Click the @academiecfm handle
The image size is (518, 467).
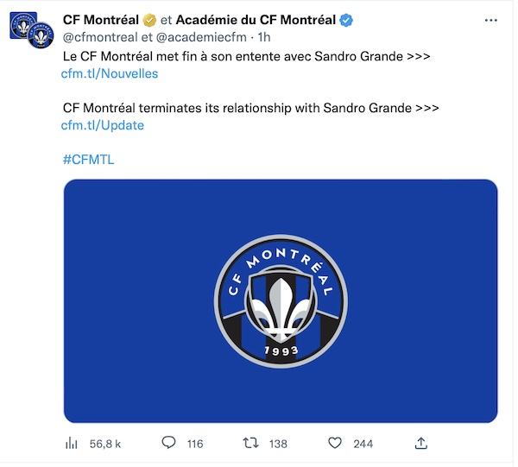[x=201, y=37]
